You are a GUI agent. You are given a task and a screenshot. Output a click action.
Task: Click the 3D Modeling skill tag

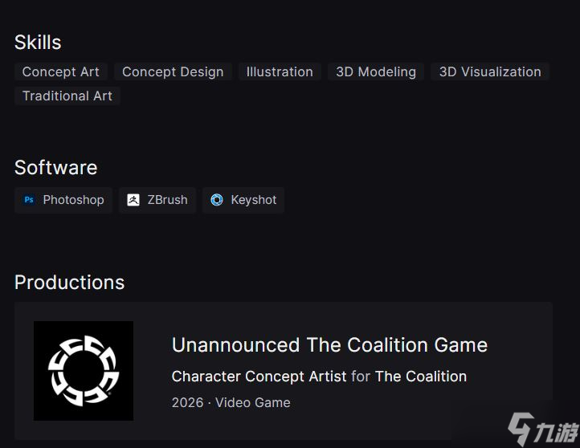(376, 71)
